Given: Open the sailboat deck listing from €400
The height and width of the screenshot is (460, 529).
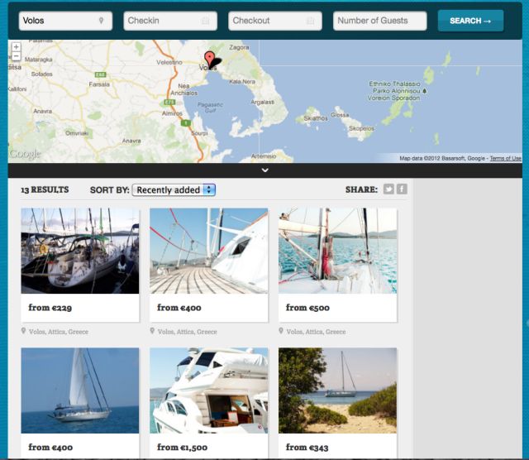Looking at the screenshot, I should (x=208, y=251).
